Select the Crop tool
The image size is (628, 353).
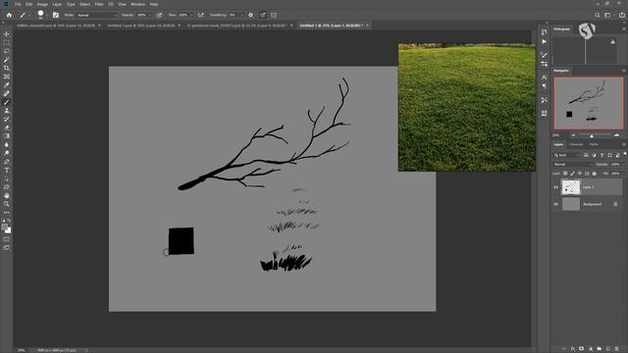(x=7, y=68)
